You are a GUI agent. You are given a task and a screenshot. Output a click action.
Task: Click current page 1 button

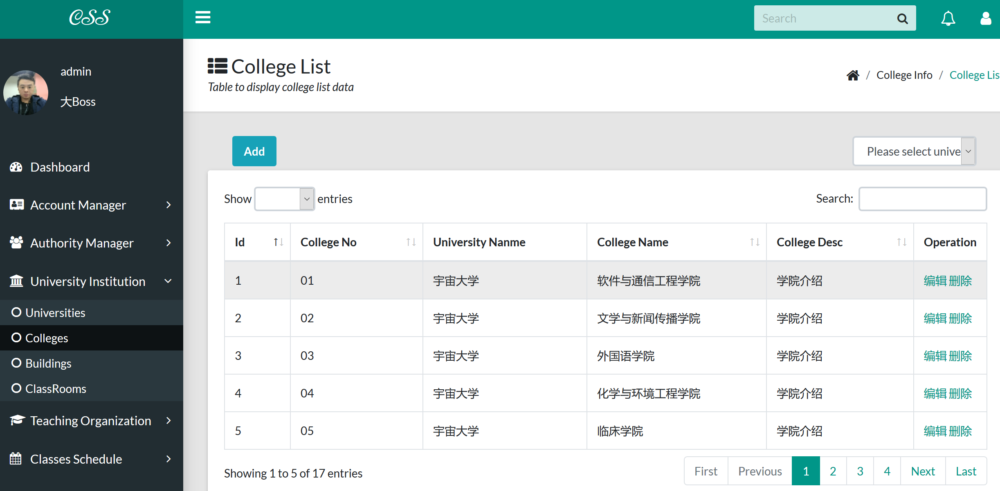click(x=806, y=471)
